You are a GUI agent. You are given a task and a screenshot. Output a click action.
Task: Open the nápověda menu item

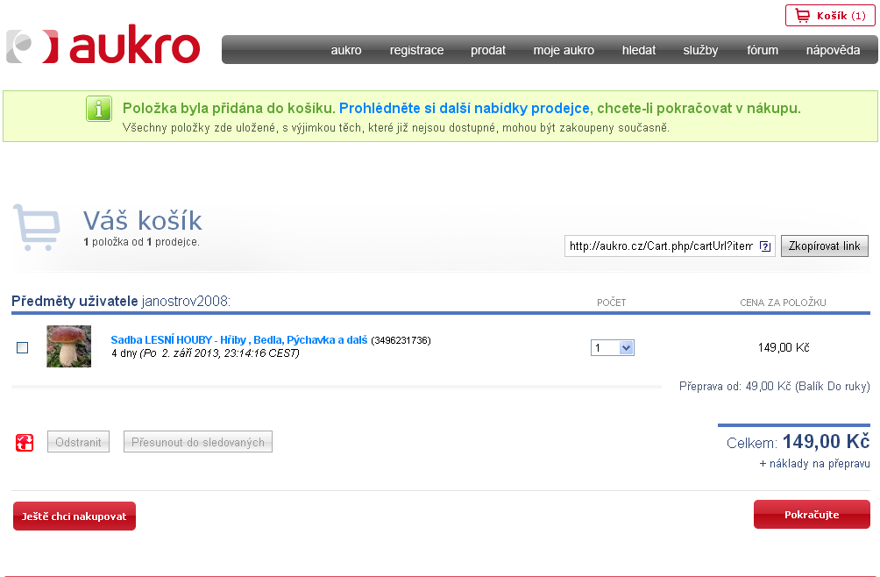coord(833,50)
